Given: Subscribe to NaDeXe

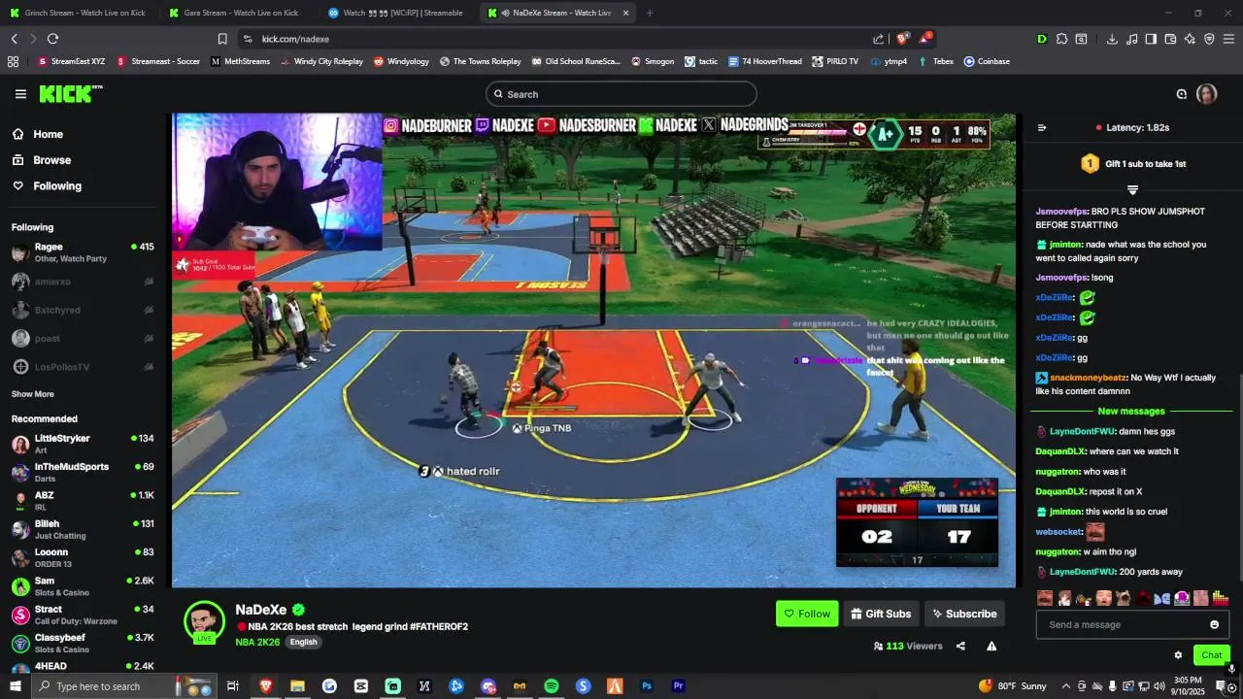Looking at the screenshot, I should pos(964,614).
